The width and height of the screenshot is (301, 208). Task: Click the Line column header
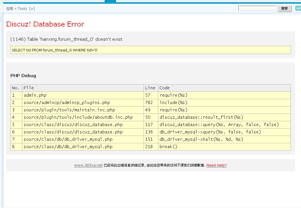point(151,88)
